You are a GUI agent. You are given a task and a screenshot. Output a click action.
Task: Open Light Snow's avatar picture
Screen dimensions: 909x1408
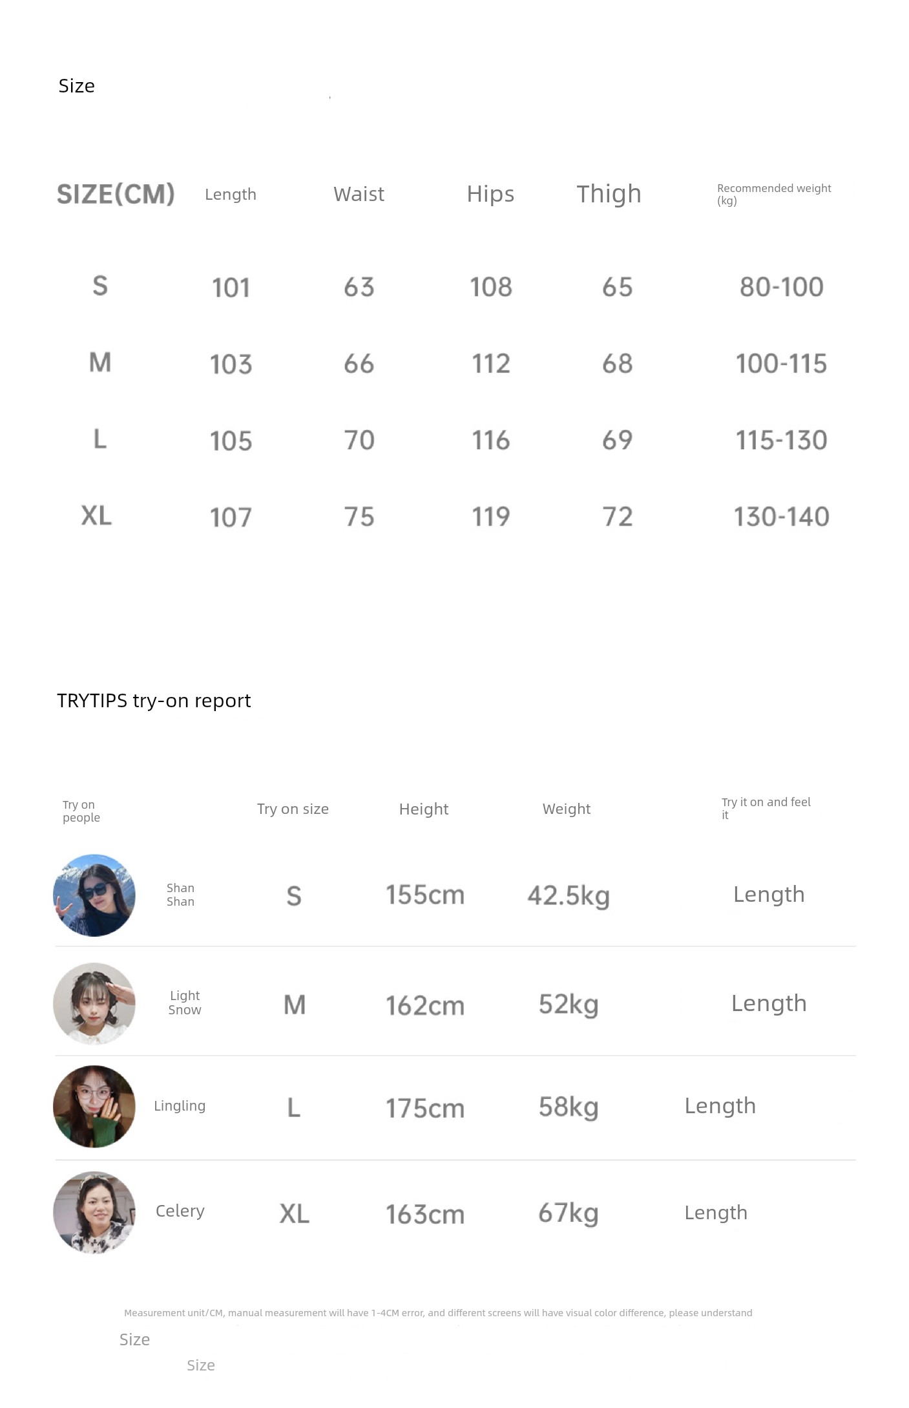pos(94,1003)
